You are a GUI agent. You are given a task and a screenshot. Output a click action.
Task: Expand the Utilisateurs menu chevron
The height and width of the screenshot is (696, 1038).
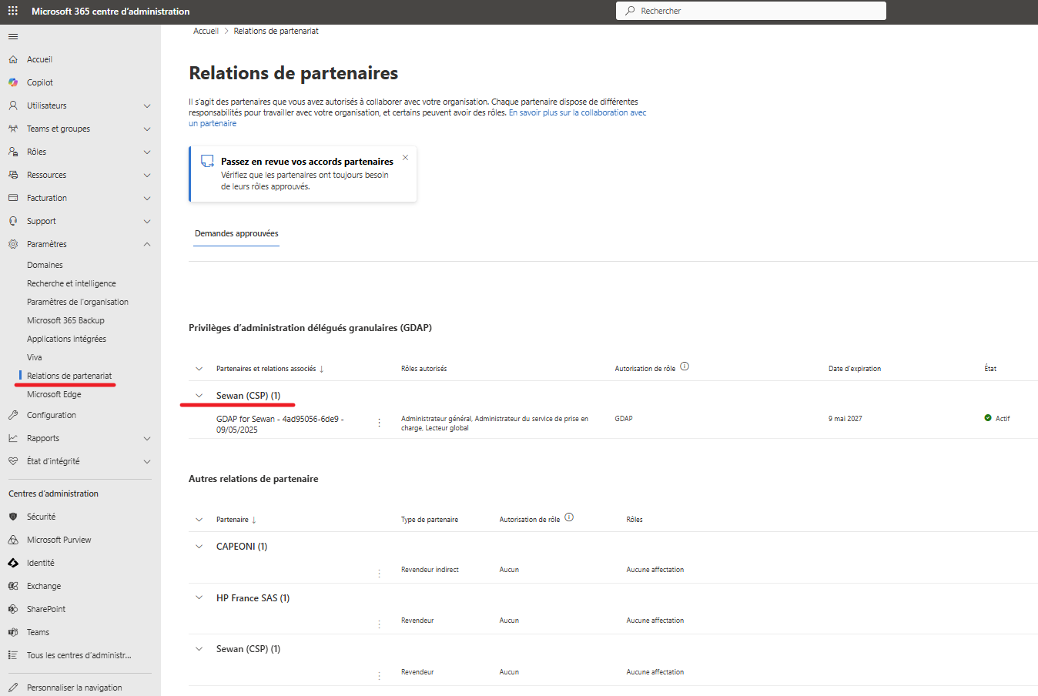(147, 105)
